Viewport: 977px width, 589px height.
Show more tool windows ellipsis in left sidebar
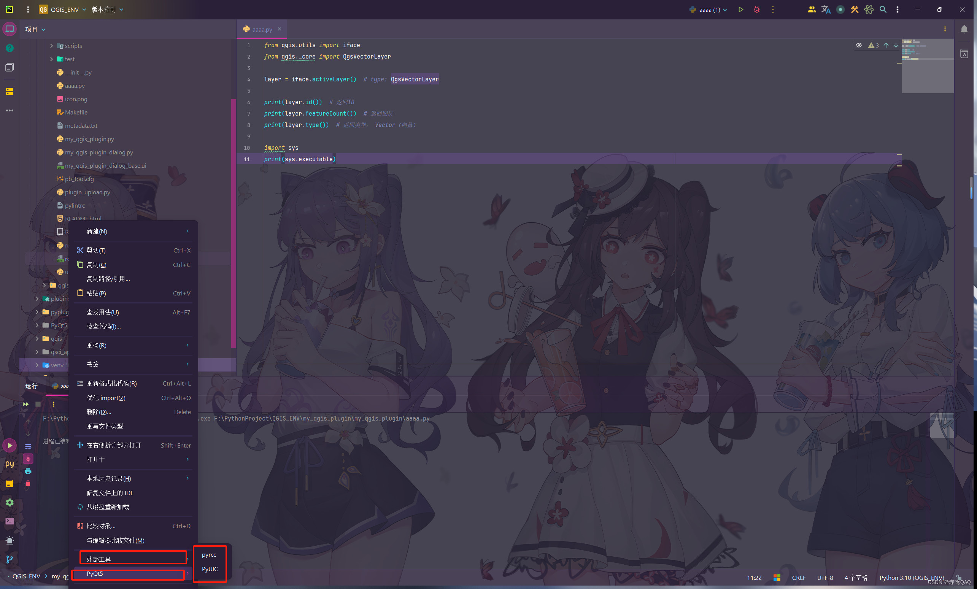[x=10, y=111]
